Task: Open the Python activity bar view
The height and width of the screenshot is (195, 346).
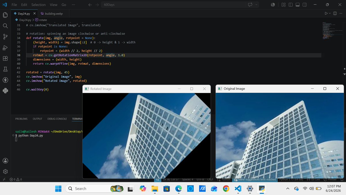Action: point(5,90)
